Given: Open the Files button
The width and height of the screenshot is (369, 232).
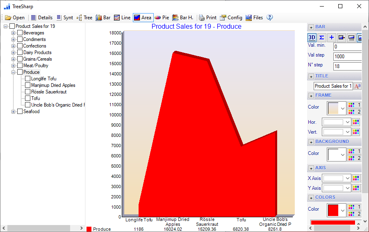Looking at the screenshot, I should coord(254,18).
